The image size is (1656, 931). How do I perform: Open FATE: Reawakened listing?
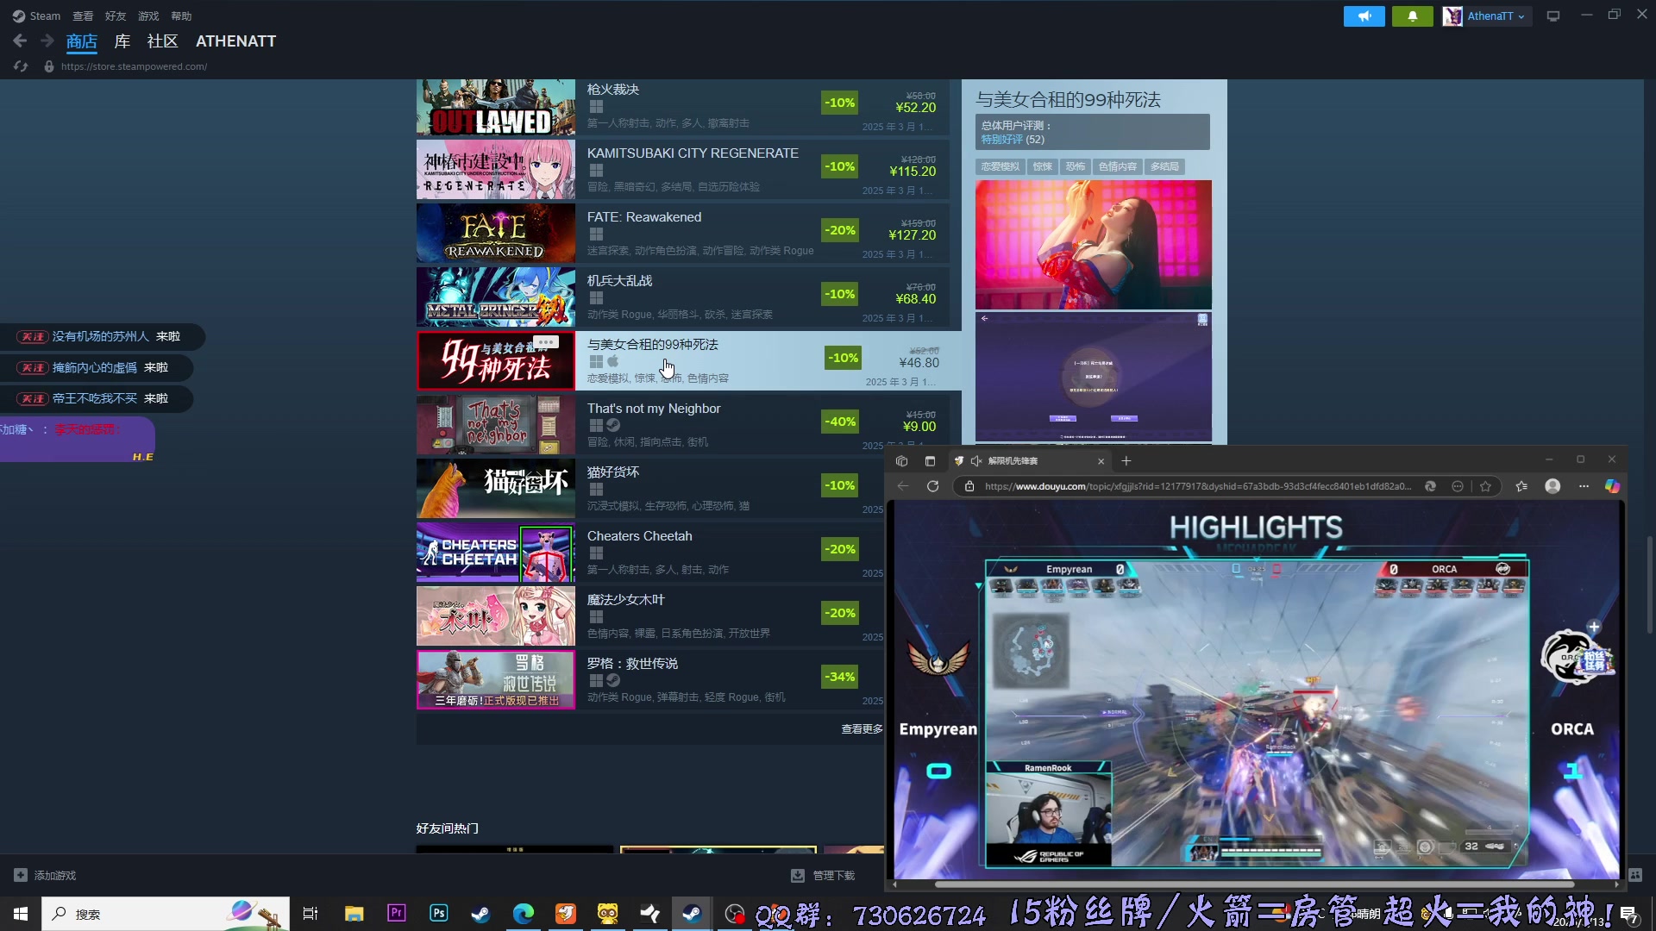click(x=682, y=234)
